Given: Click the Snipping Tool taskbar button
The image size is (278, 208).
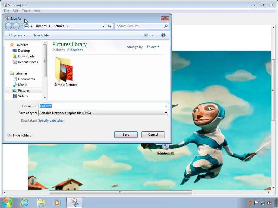Looking at the screenshot, I should (75, 203).
